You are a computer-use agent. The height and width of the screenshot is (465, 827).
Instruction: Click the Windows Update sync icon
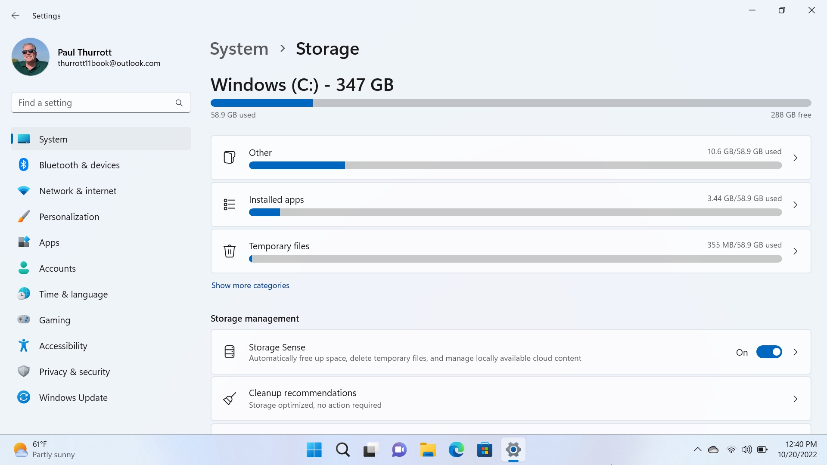[x=24, y=397]
